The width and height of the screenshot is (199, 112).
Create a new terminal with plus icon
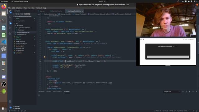click(183, 91)
